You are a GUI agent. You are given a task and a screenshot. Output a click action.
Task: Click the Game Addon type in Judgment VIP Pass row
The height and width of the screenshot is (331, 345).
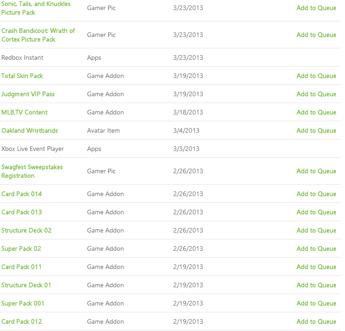coord(105,94)
